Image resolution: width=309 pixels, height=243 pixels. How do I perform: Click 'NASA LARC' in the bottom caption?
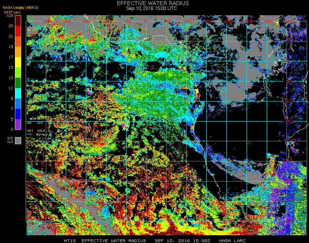[232, 241]
